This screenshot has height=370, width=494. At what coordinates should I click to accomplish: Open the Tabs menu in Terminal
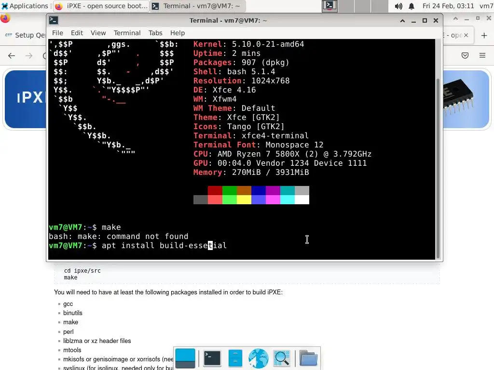(x=155, y=33)
